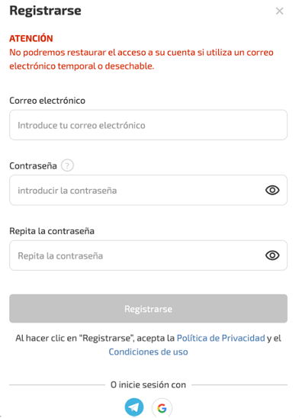Image resolution: width=302 pixels, height=418 pixels.
Task: Click the 'Contraseña' field label
Action: 33,166
